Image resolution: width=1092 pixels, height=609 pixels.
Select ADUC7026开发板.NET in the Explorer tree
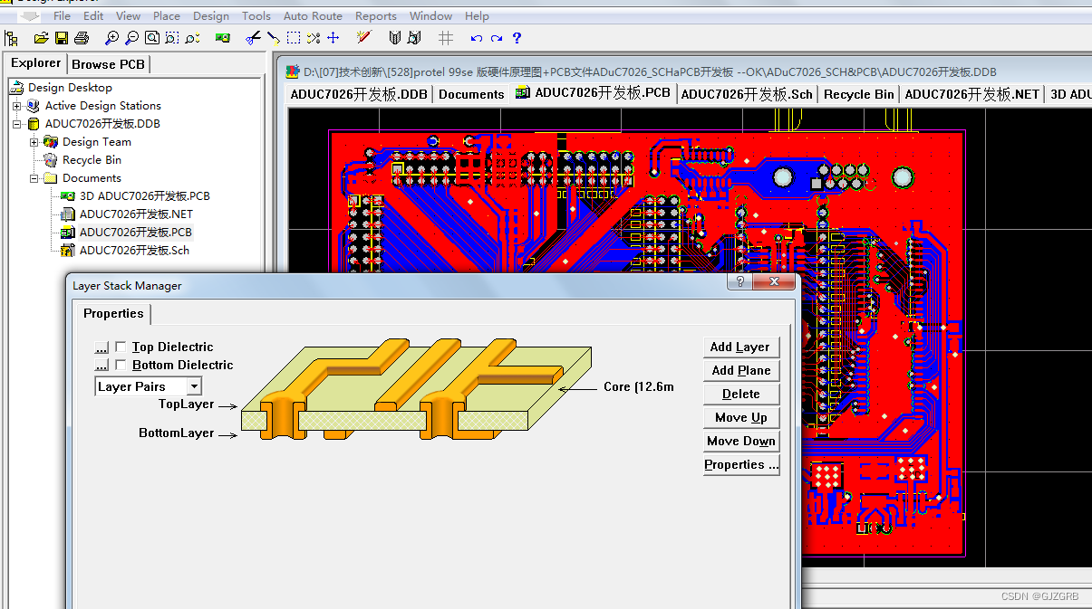tap(136, 214)
